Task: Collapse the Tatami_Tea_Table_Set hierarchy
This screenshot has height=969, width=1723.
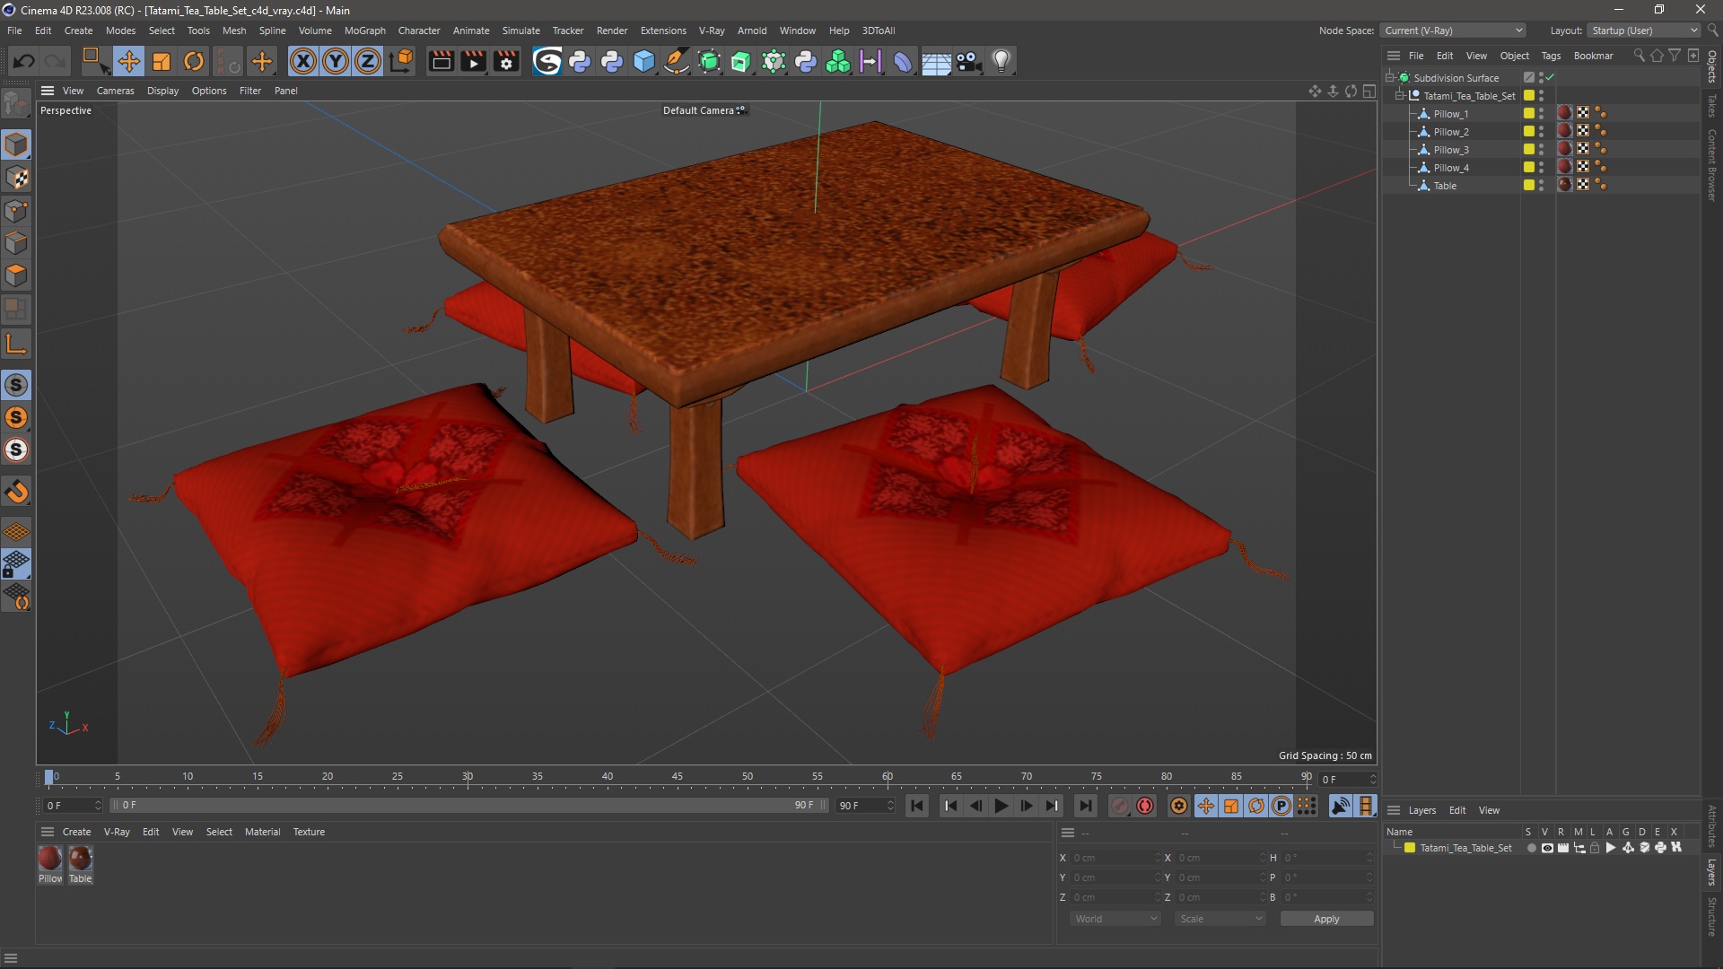Action: pyautogui.click(x=1399, y=95)
